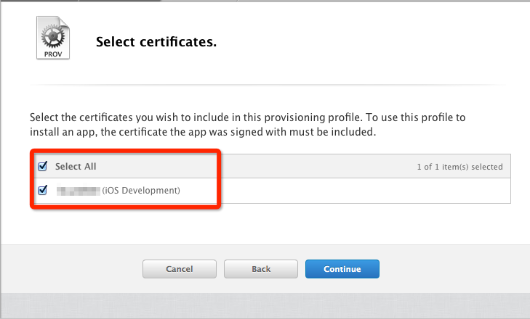
Task: Click the PROV text label under the gear
Action: pos(51,54)
